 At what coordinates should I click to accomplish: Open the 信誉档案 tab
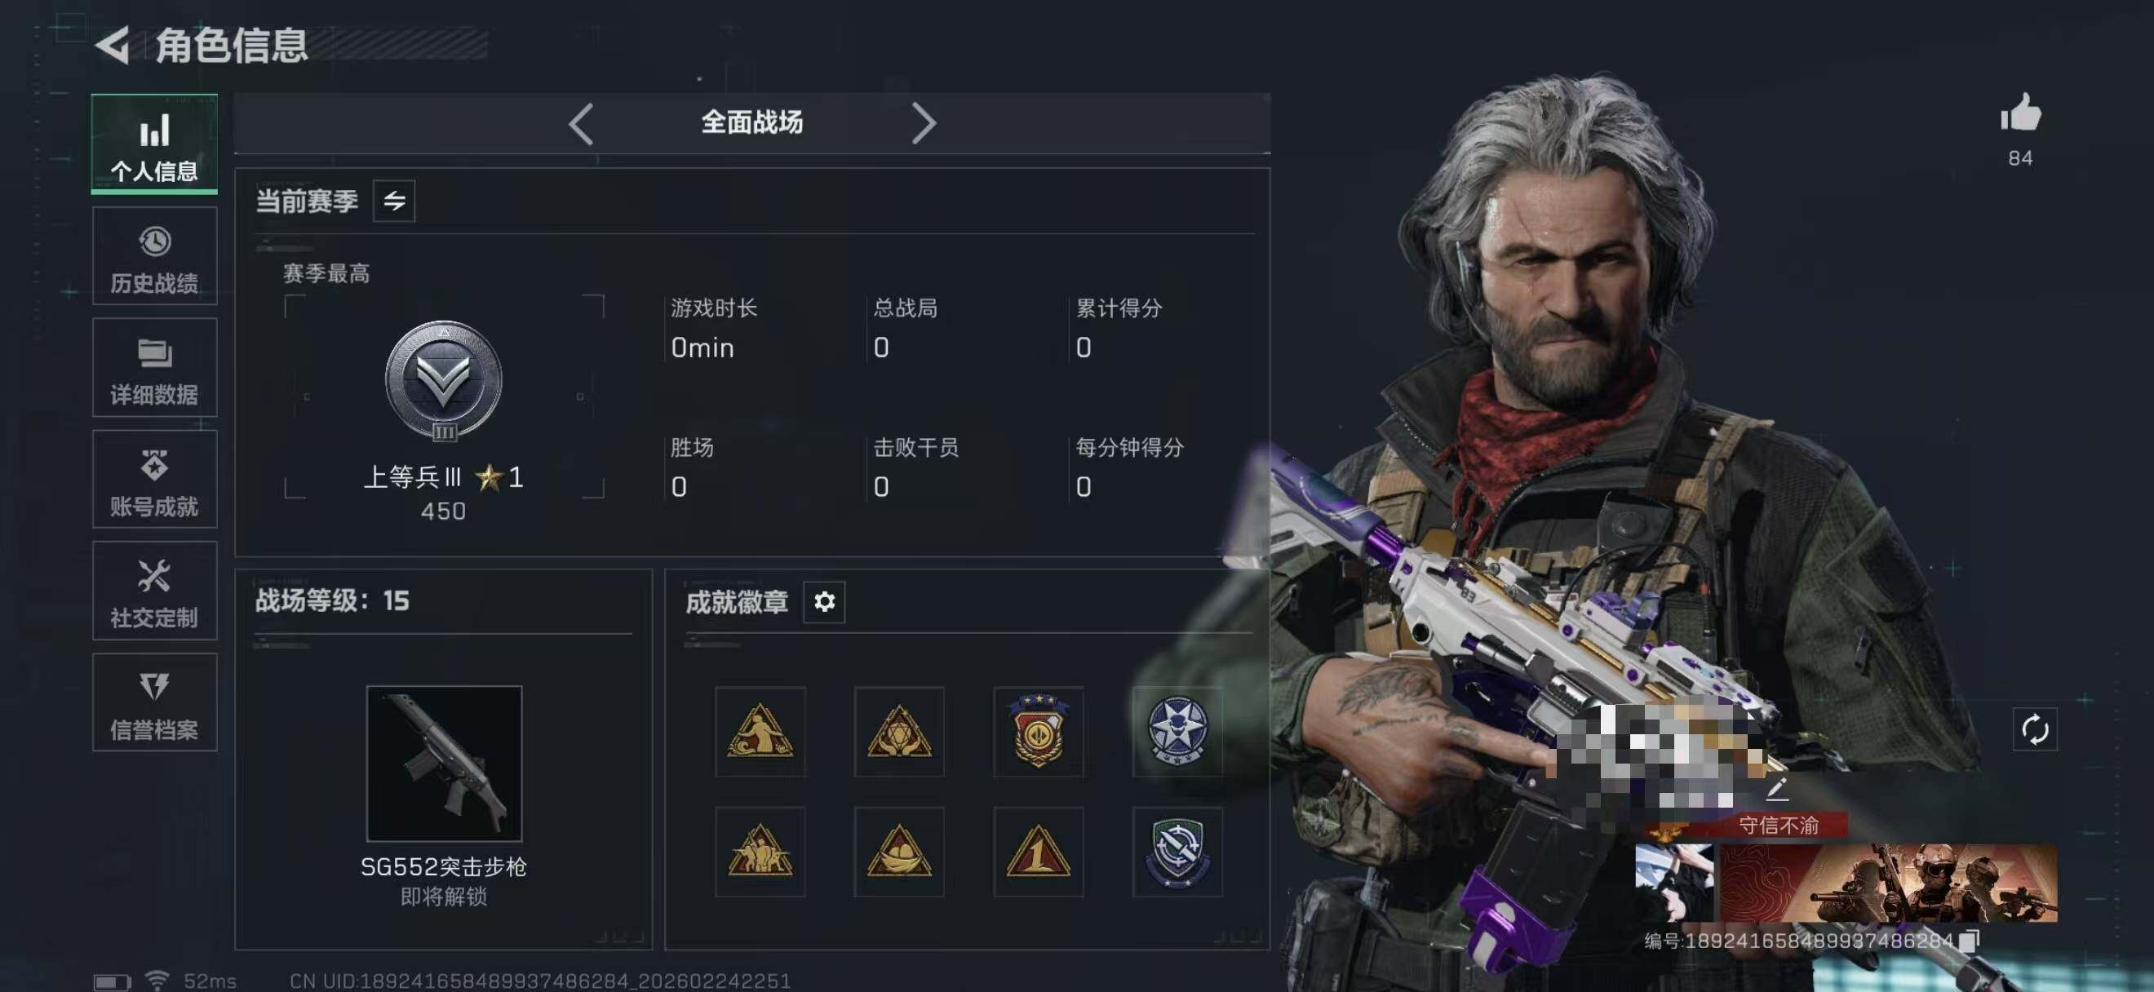point(155,703)
